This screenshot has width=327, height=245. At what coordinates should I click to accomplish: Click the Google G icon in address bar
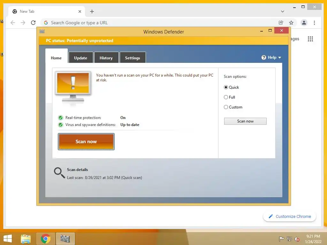(x=46, y=23)
